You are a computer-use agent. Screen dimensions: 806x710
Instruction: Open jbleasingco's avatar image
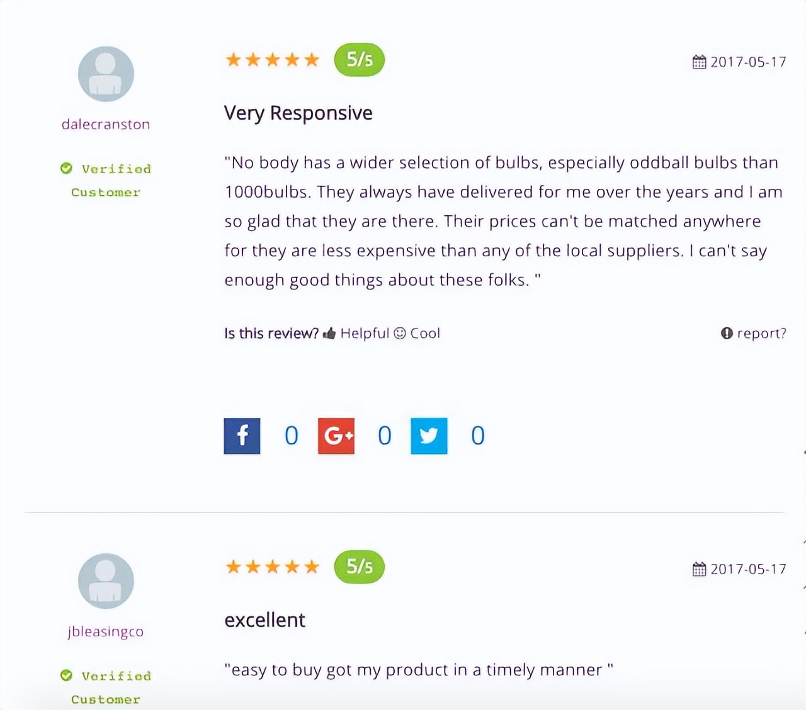[106, 581]
